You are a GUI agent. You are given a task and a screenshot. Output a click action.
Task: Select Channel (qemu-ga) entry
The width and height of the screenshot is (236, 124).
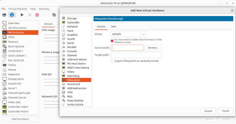point(20,93)
